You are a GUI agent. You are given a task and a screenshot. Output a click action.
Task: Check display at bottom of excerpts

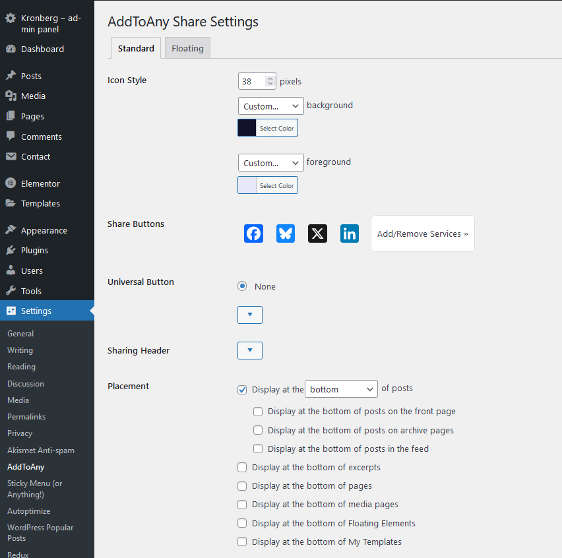tap(242, 468)
